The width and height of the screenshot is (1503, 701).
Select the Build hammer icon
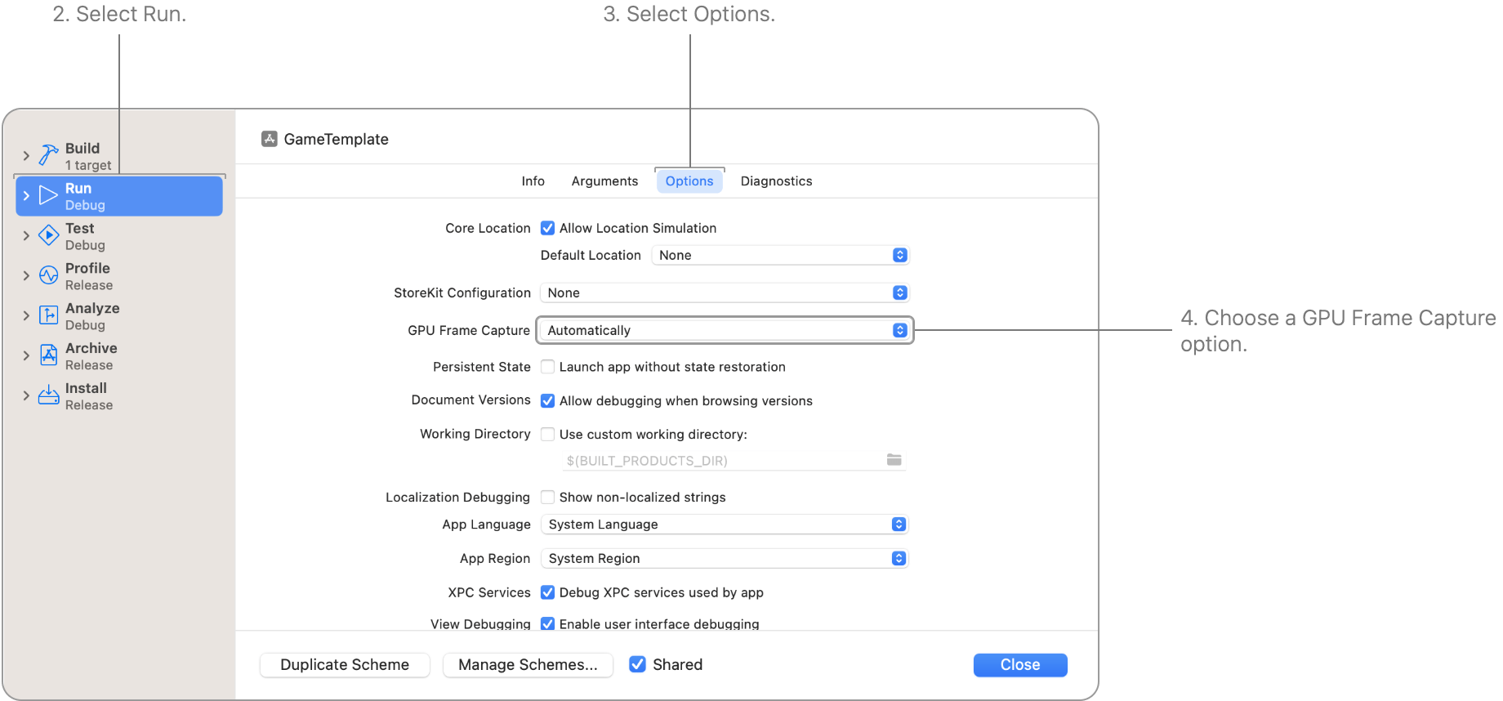[x=47, y=154]
